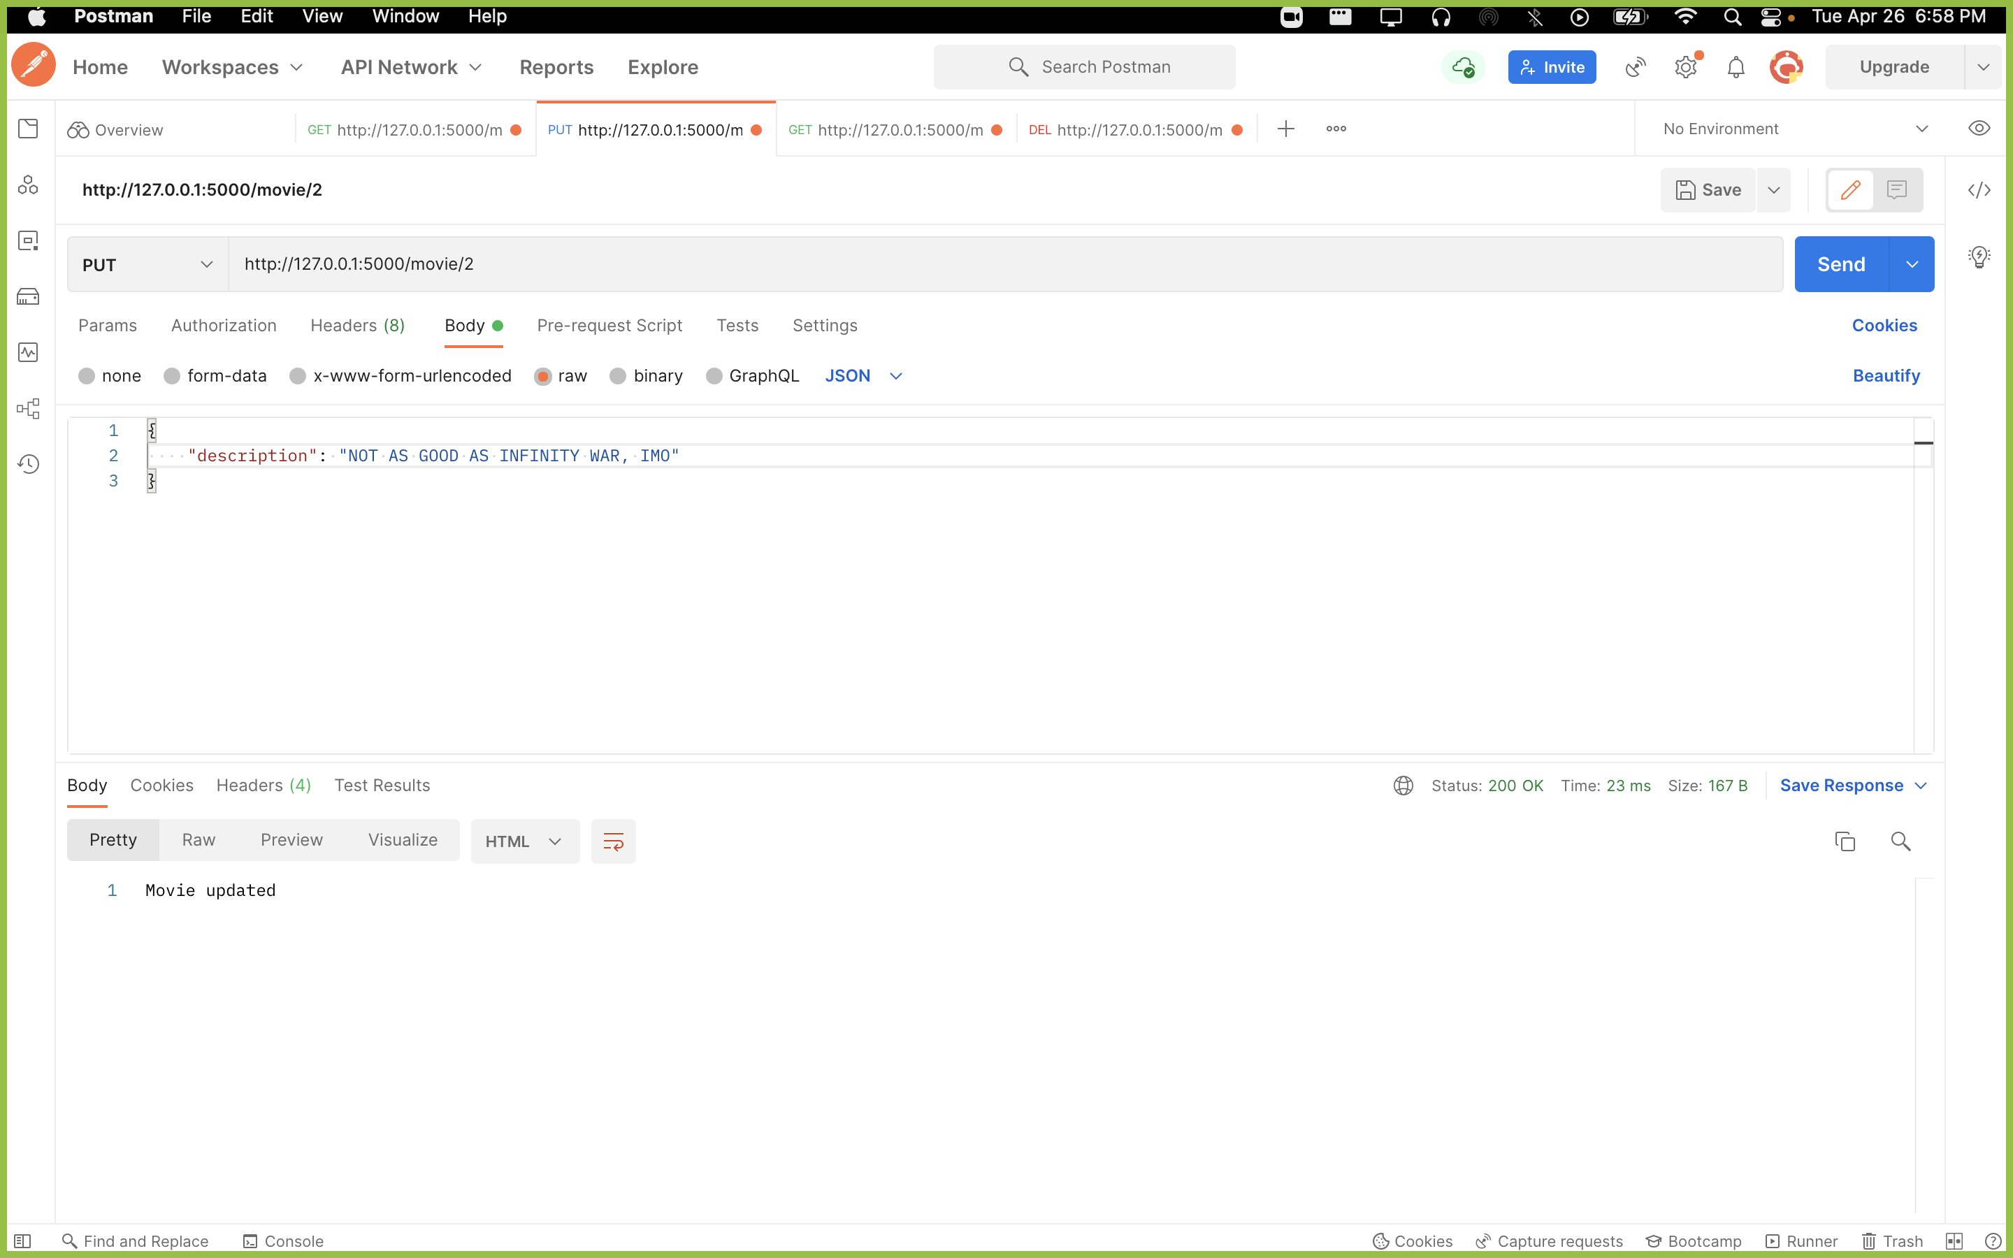
Task: Copy the response with the copy icon
Action: [x=1844, y=841]
